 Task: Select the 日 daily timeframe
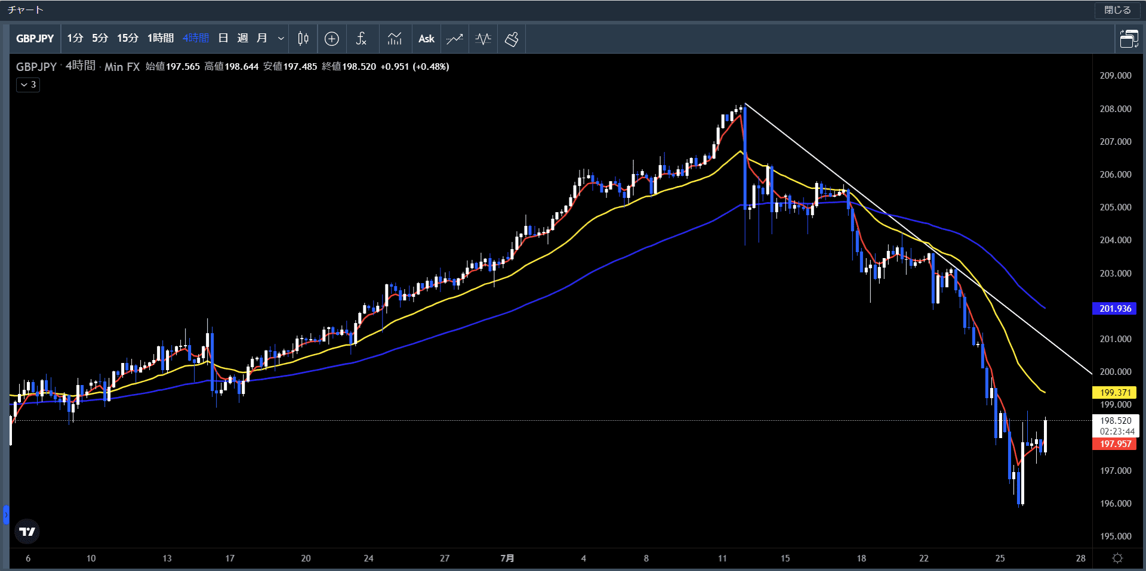pos(223,38)
